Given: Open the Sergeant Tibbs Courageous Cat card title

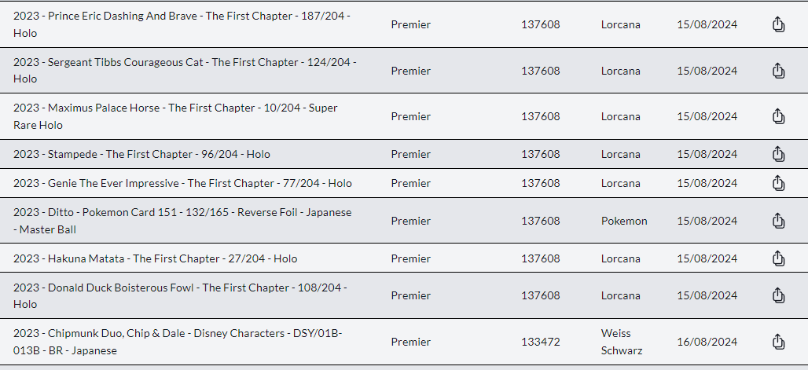Looking at the screenshot, I should [x=185, y=71].
